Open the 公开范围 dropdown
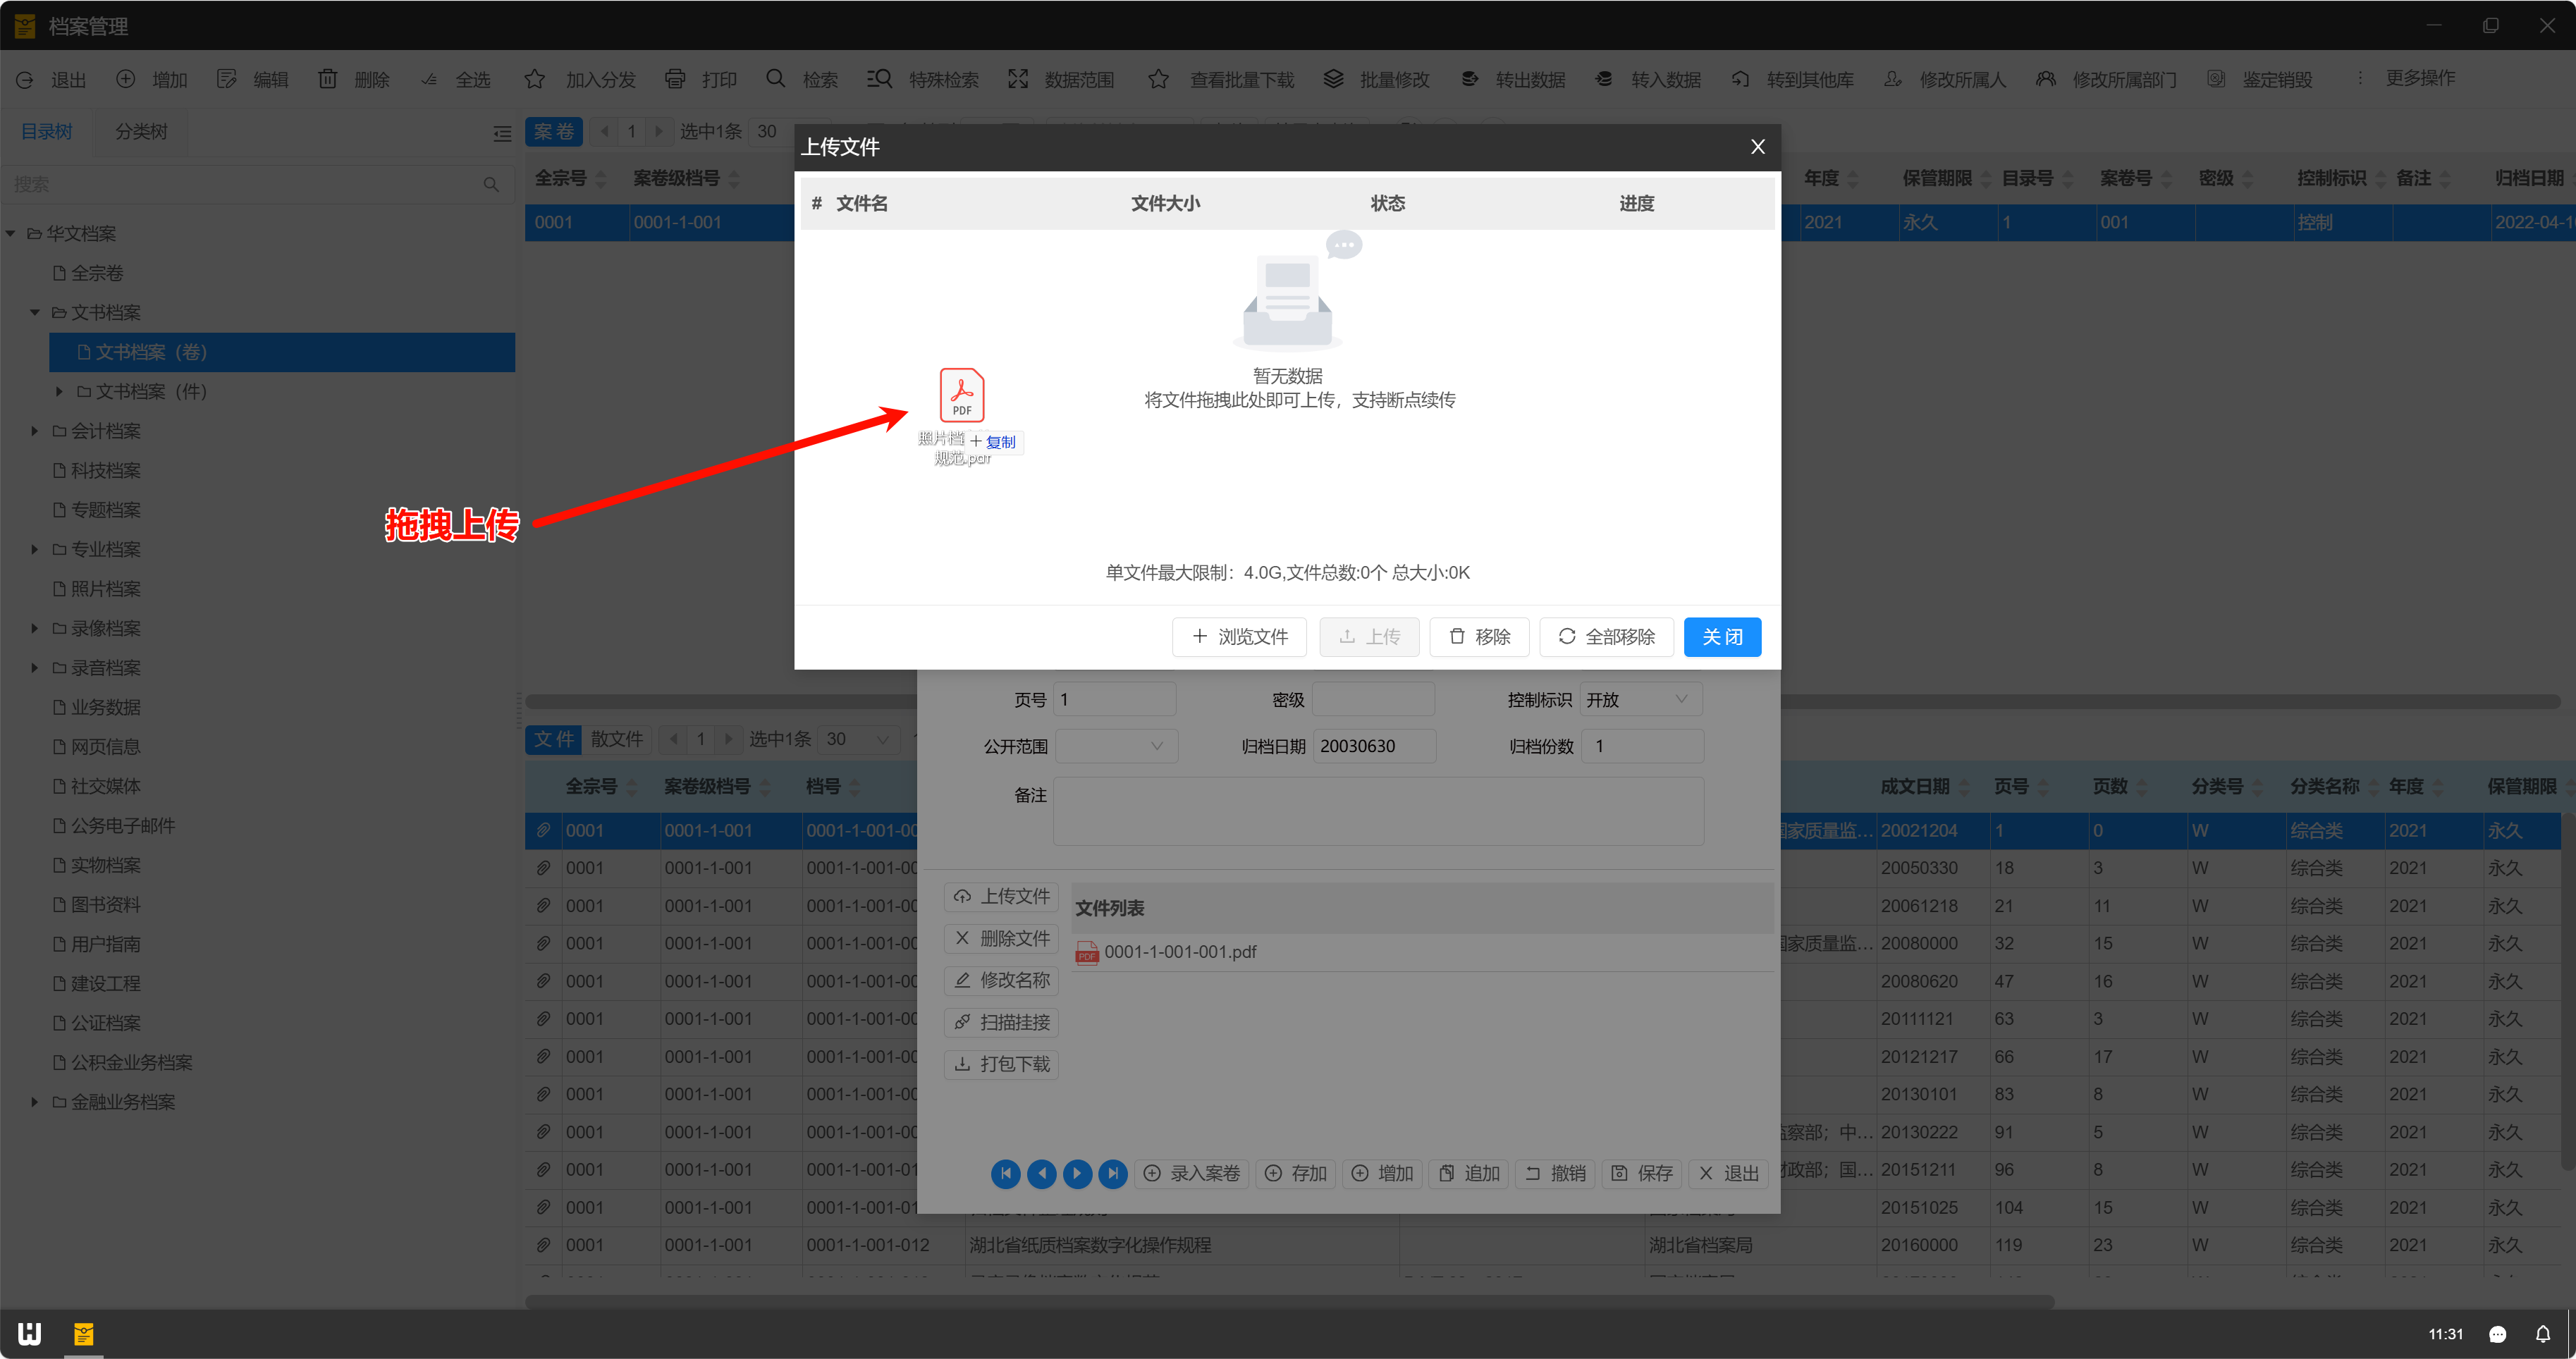 click(x=1116, y=746)
